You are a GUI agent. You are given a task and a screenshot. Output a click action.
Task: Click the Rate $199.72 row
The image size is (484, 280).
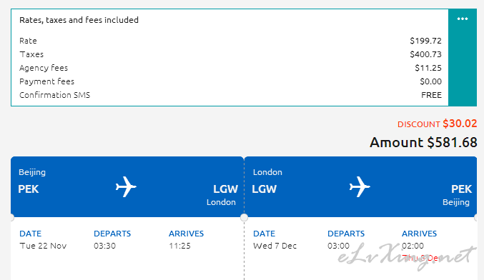[230, 41]
